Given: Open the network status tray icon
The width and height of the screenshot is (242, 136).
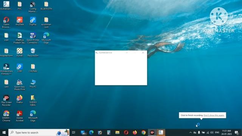Looking at the screenshot, I should pyautogui.click(x=208, y=133).
